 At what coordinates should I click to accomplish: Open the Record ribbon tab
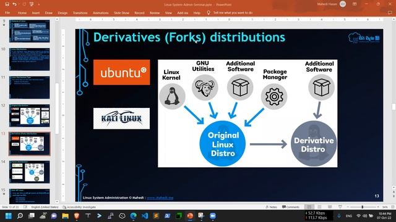coord(139,12)
